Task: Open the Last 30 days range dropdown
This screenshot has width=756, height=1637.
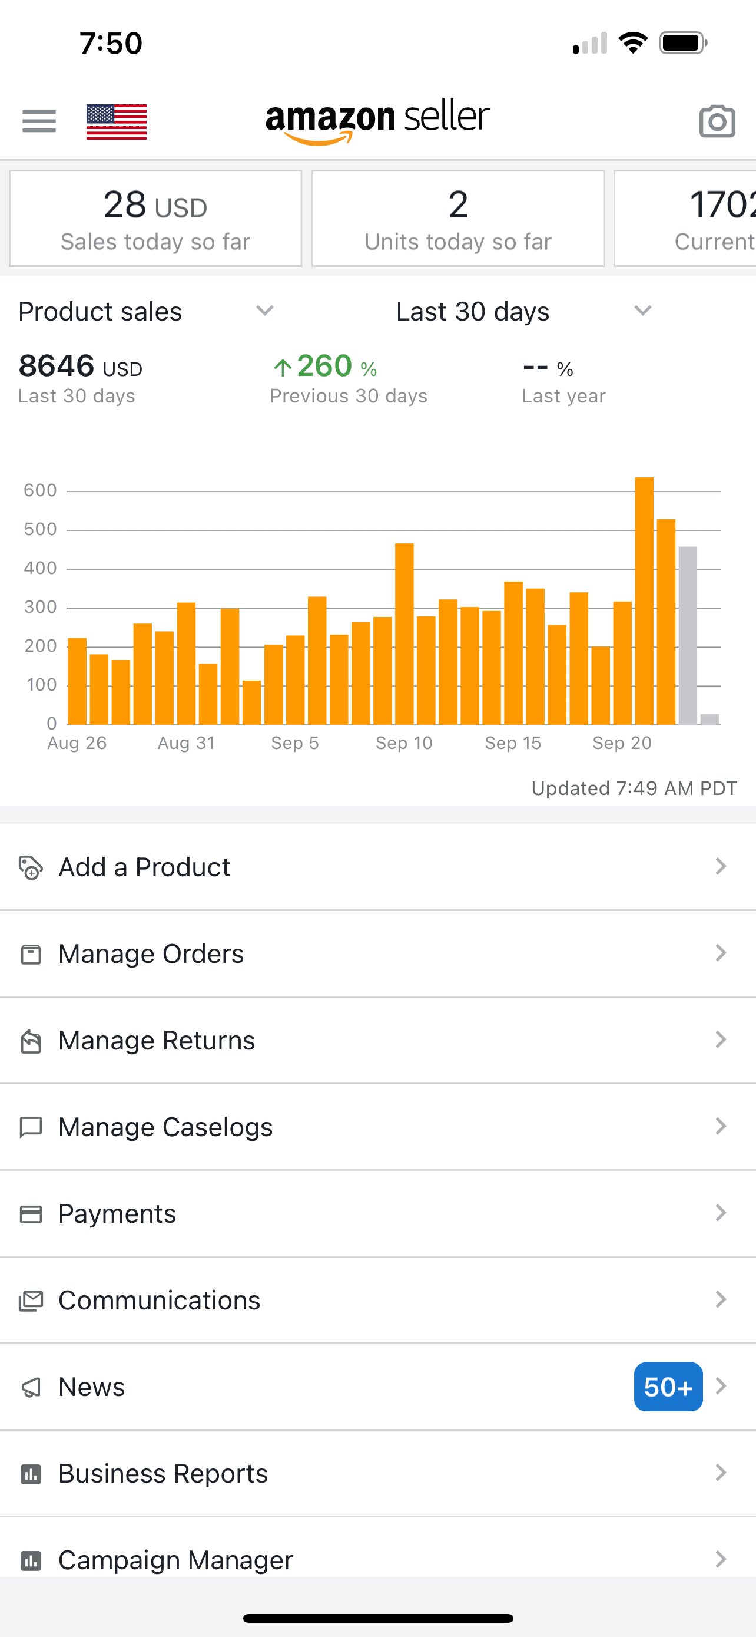Action: tap(642, 311)
